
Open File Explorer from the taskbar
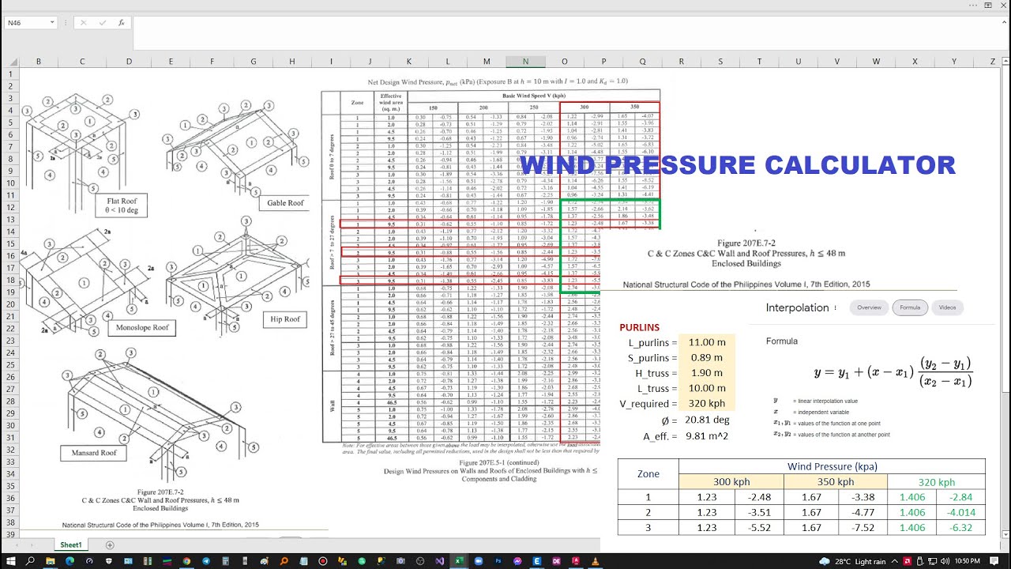(x=50, y=561)
